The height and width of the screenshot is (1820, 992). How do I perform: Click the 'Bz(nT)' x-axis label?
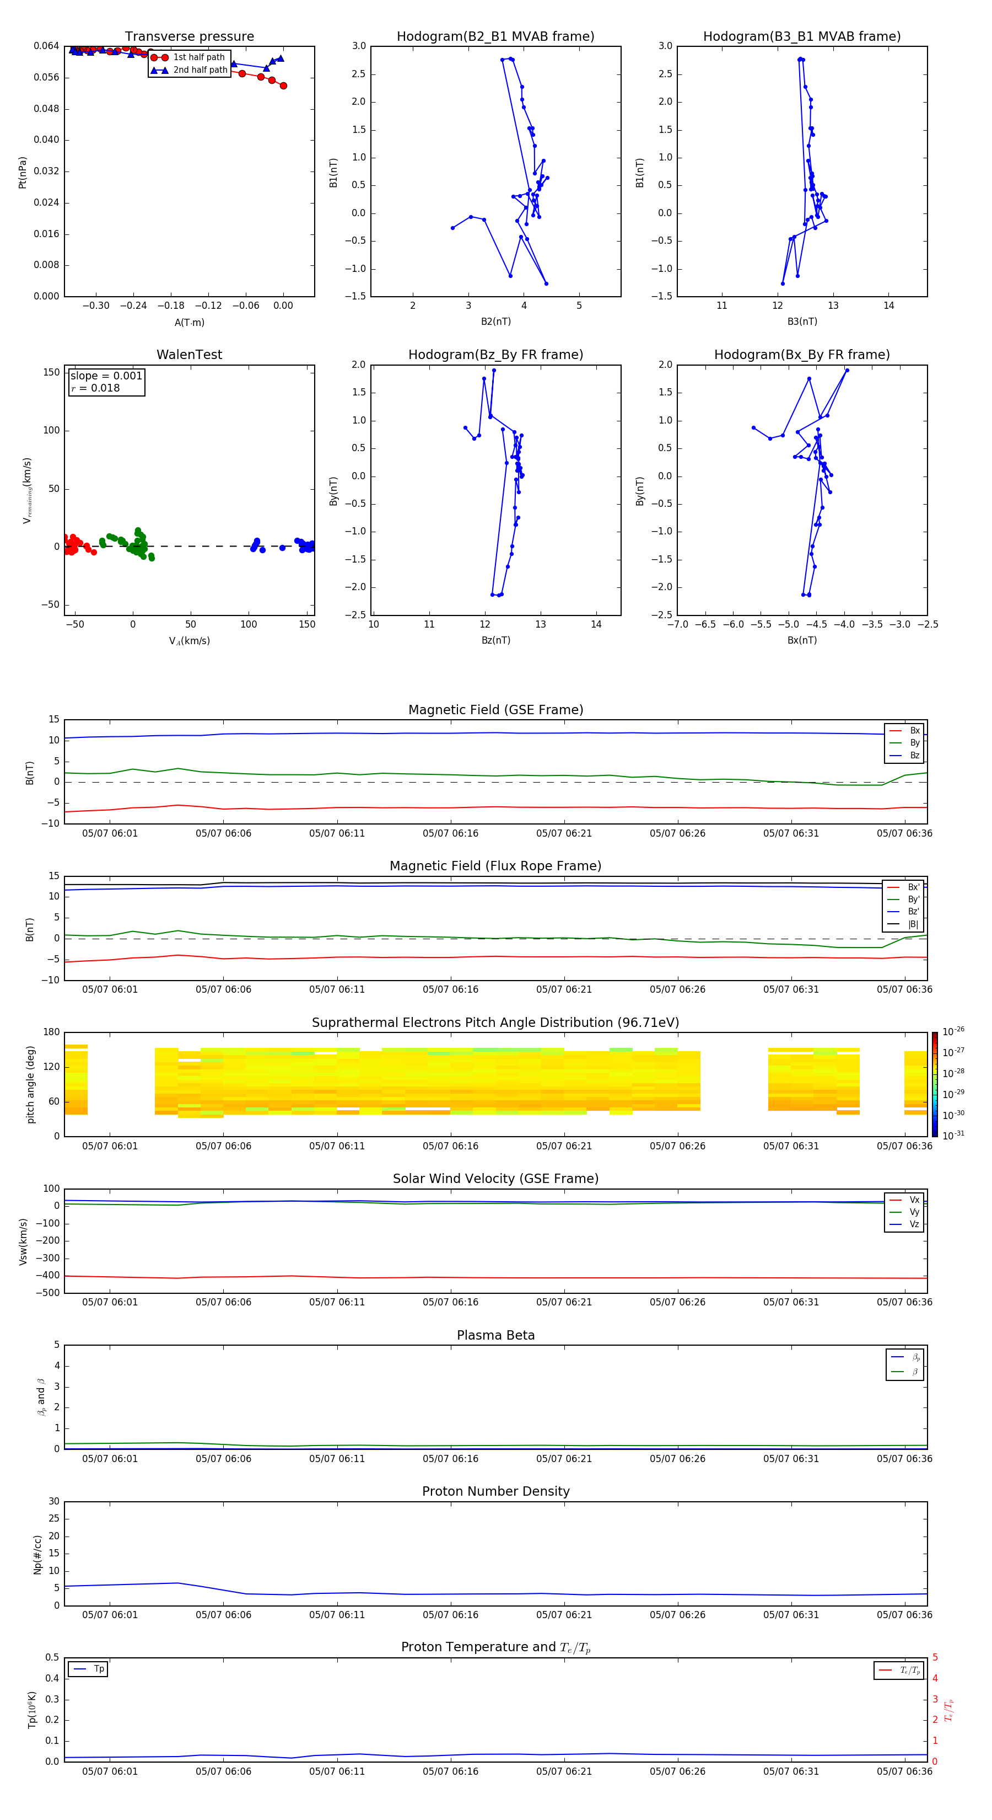click(x=495, y=640)
